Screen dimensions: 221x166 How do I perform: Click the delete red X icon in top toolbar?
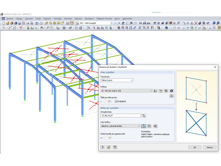click(x=196, y=23)
